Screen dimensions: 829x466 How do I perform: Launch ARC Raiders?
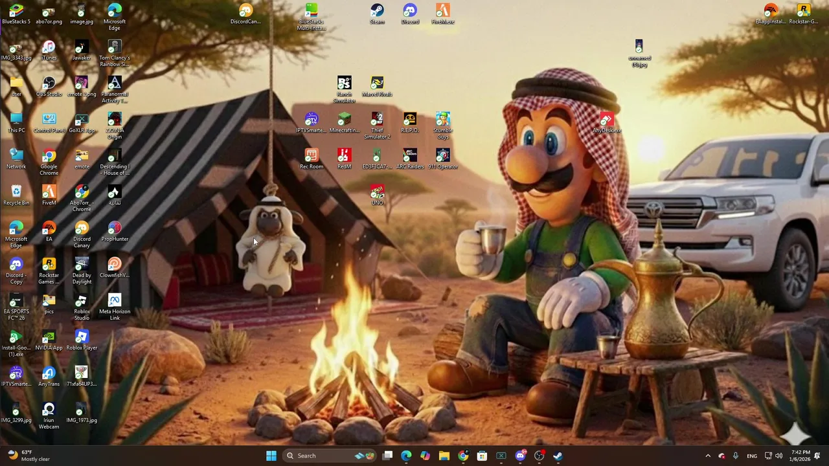[410, 159]
